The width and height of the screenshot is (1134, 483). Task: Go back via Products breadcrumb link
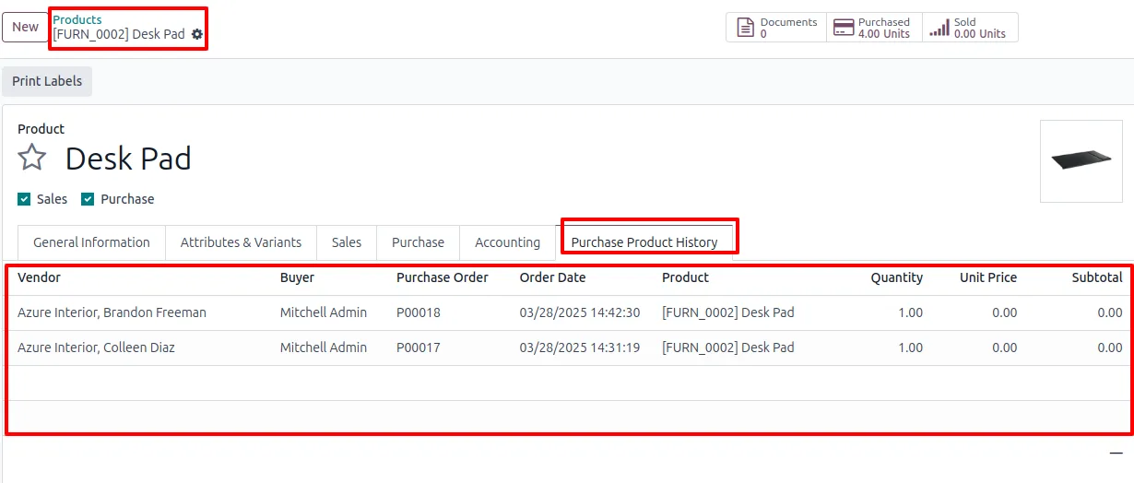coord(77,19)
